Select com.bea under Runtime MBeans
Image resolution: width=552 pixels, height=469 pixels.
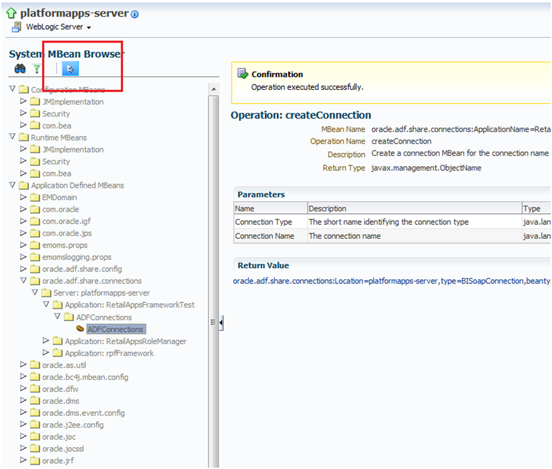57,174
